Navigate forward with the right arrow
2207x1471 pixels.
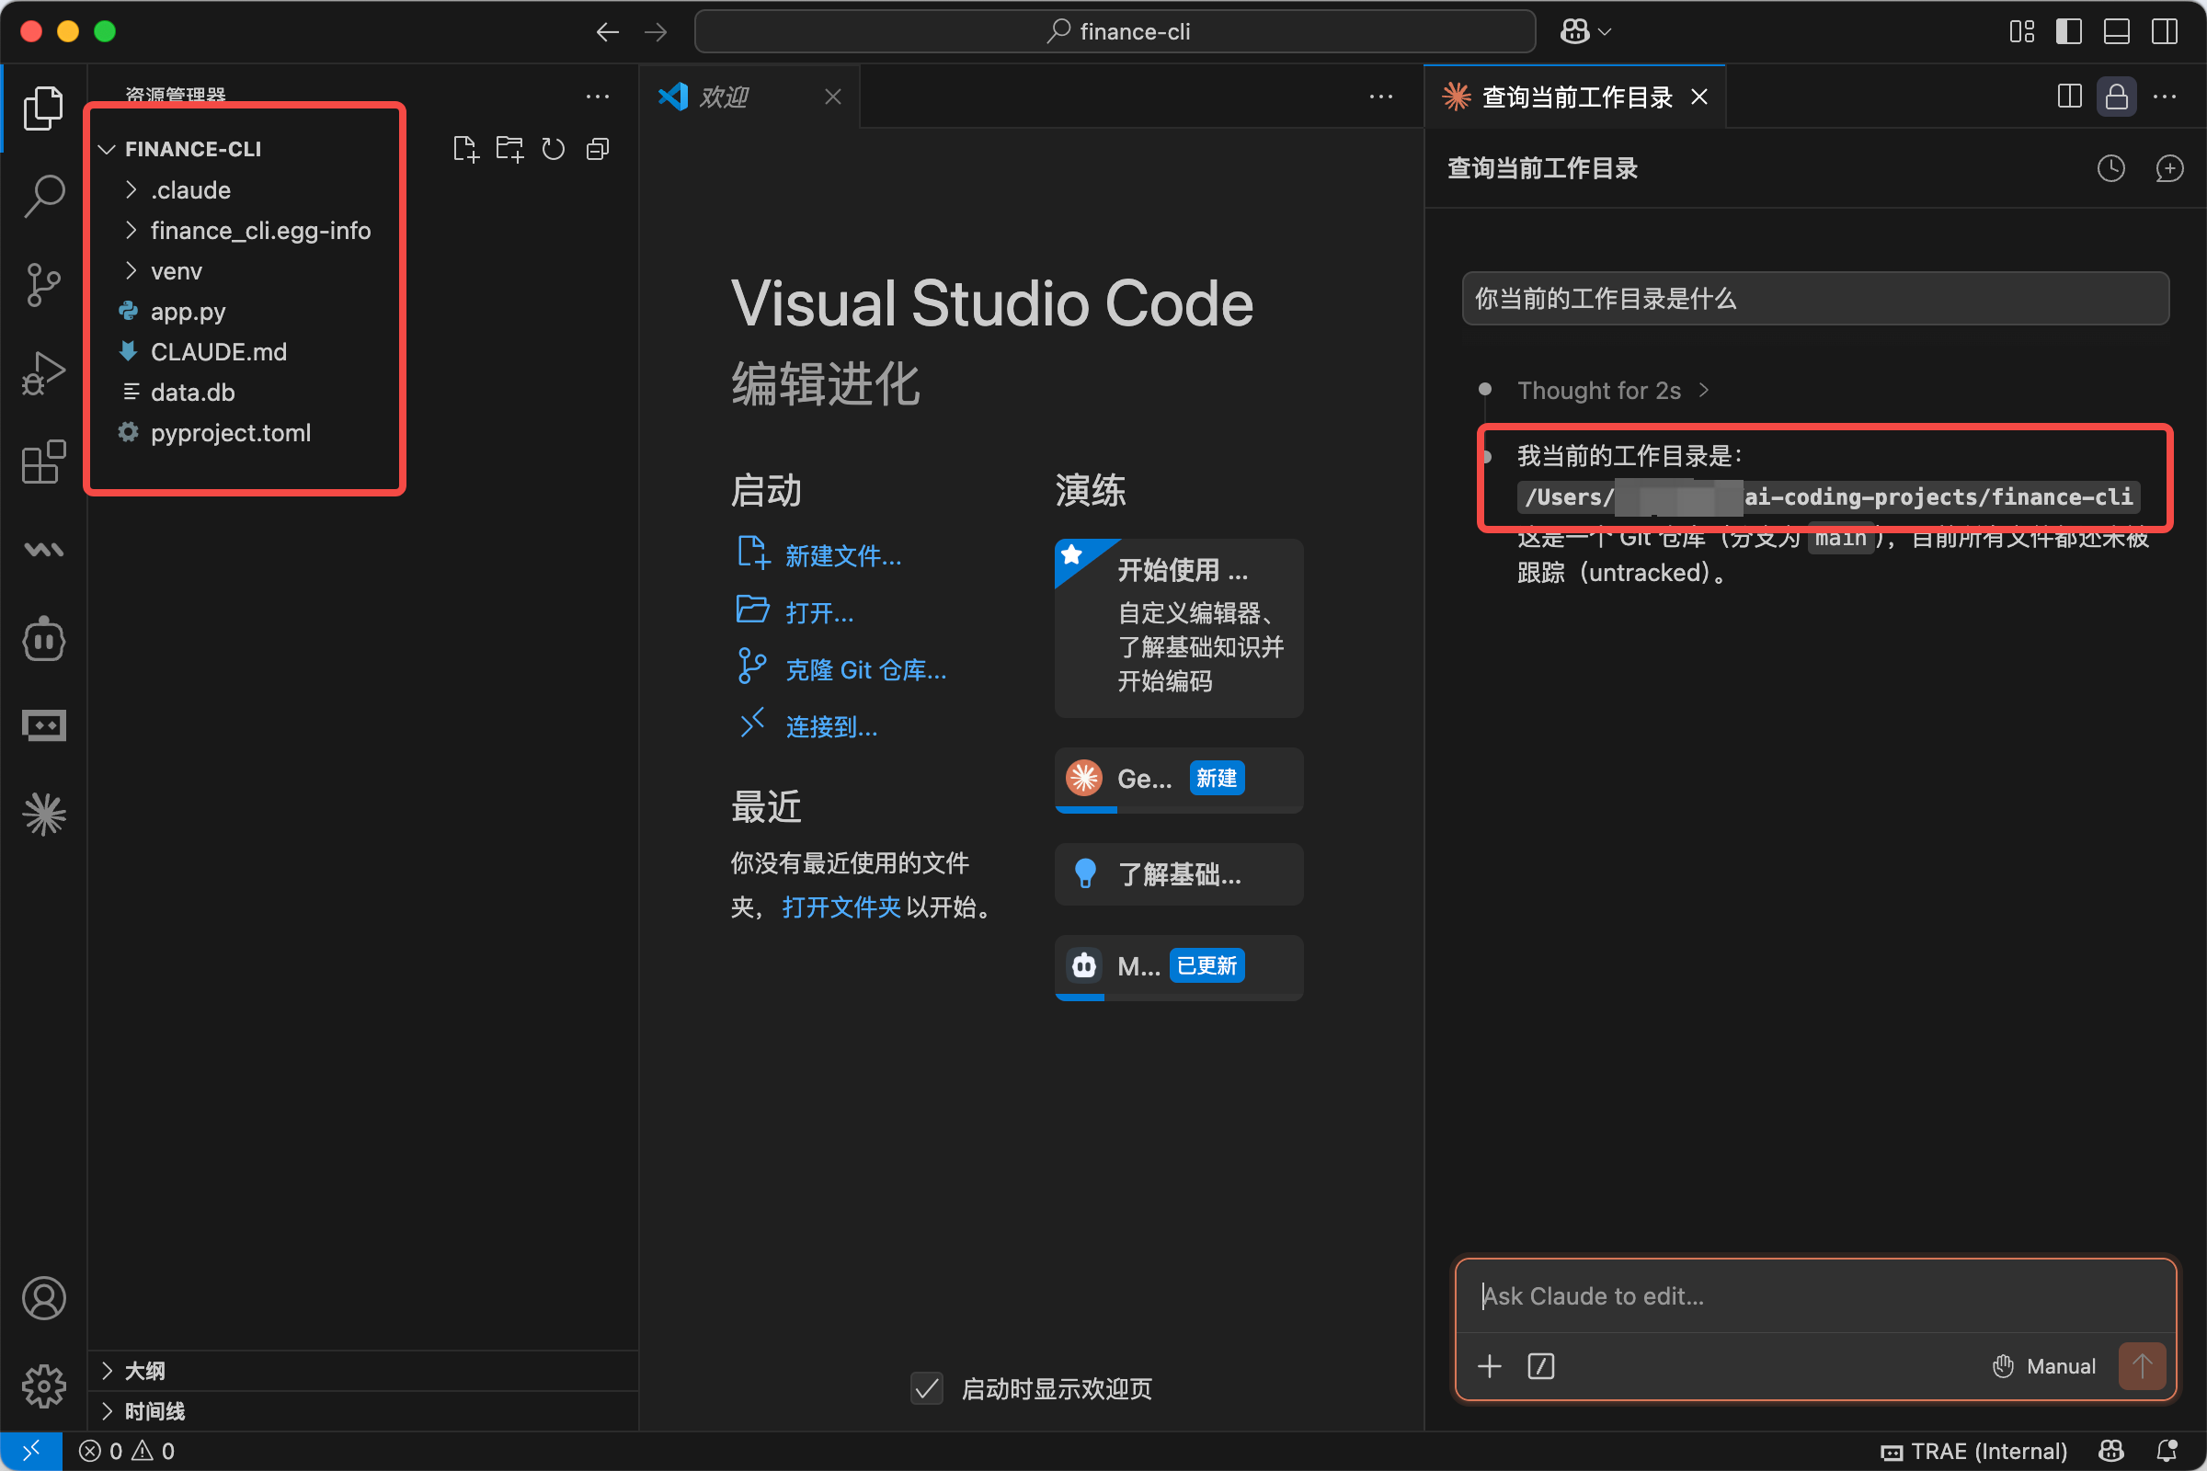[x=656, y=32]
